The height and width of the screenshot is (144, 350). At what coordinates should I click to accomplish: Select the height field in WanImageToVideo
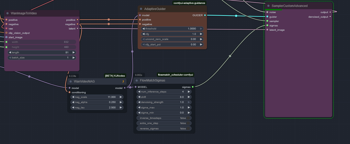(x=42, y=47)
